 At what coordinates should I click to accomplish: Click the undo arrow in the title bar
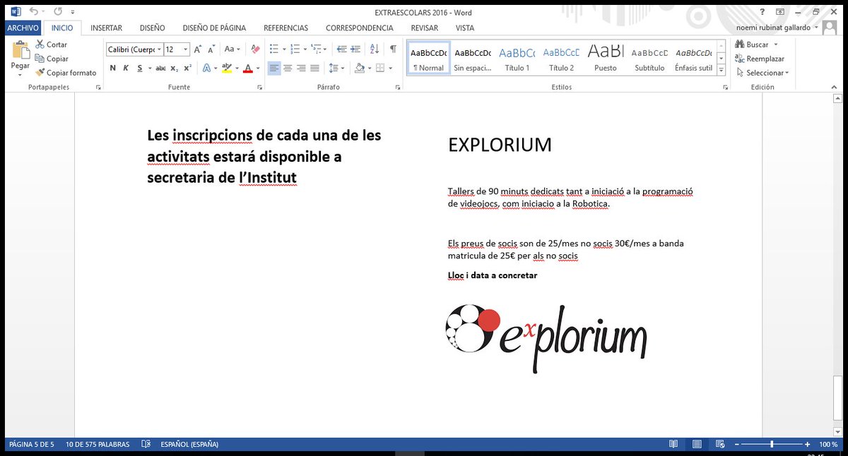(33, 12)
